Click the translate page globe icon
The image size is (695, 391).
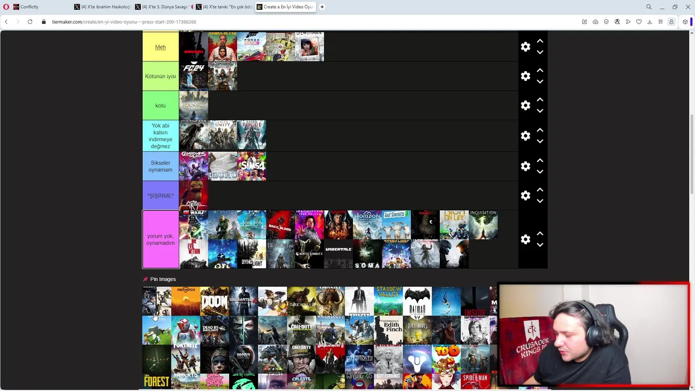click(x=617, y=22)
